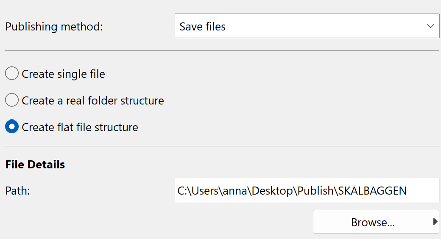Click the "Create single file" label text
The image size is (441, 239).
63,74
